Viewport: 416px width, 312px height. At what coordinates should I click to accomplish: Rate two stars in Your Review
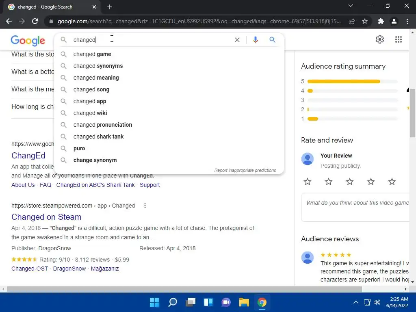coord(328,182)
